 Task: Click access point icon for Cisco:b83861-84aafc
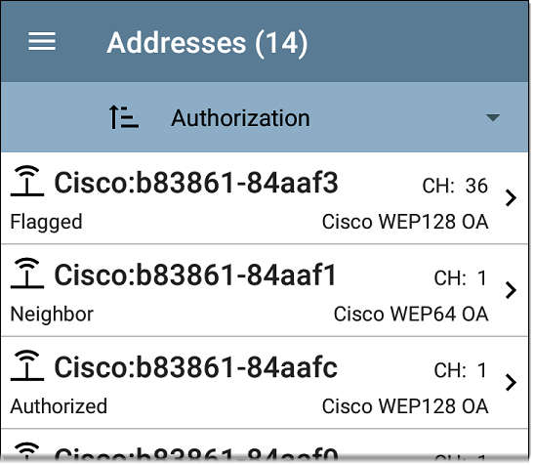[x=27, y=365]
